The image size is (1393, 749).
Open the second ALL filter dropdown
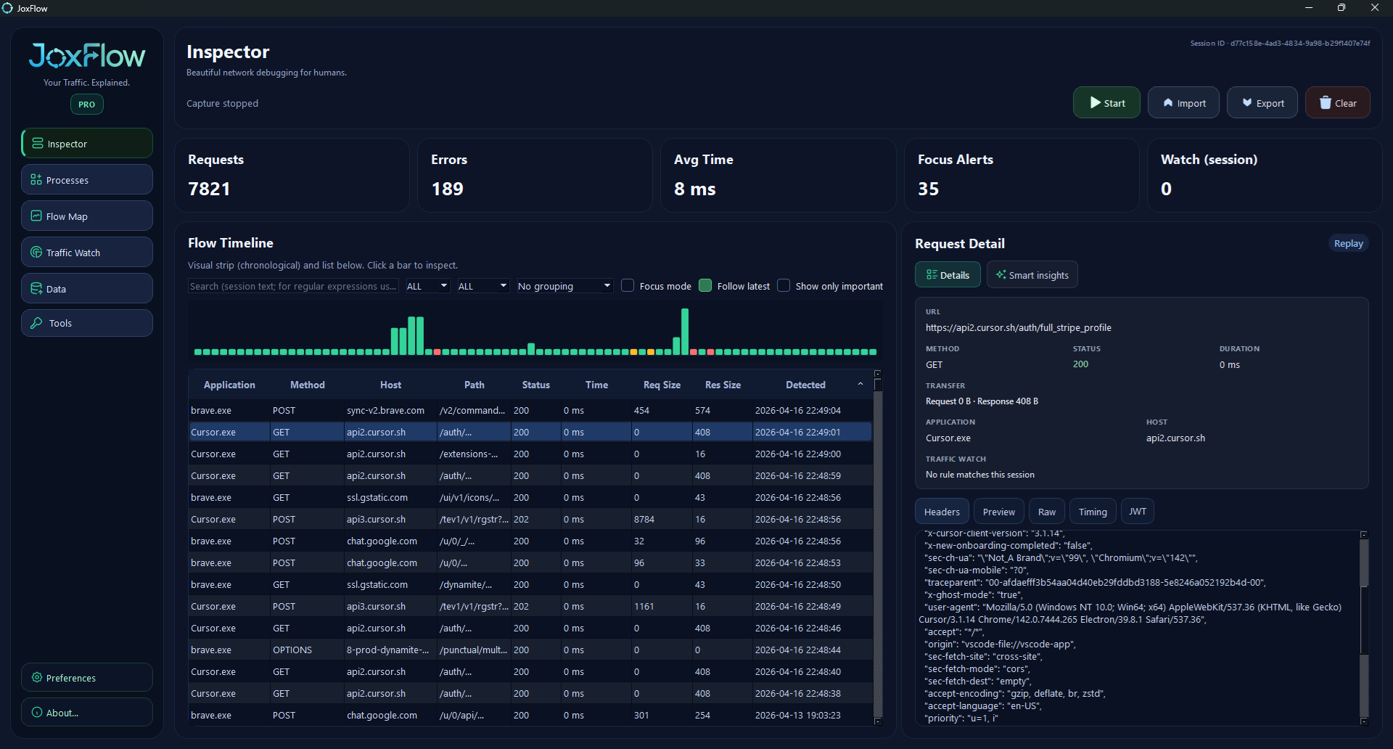482,286
